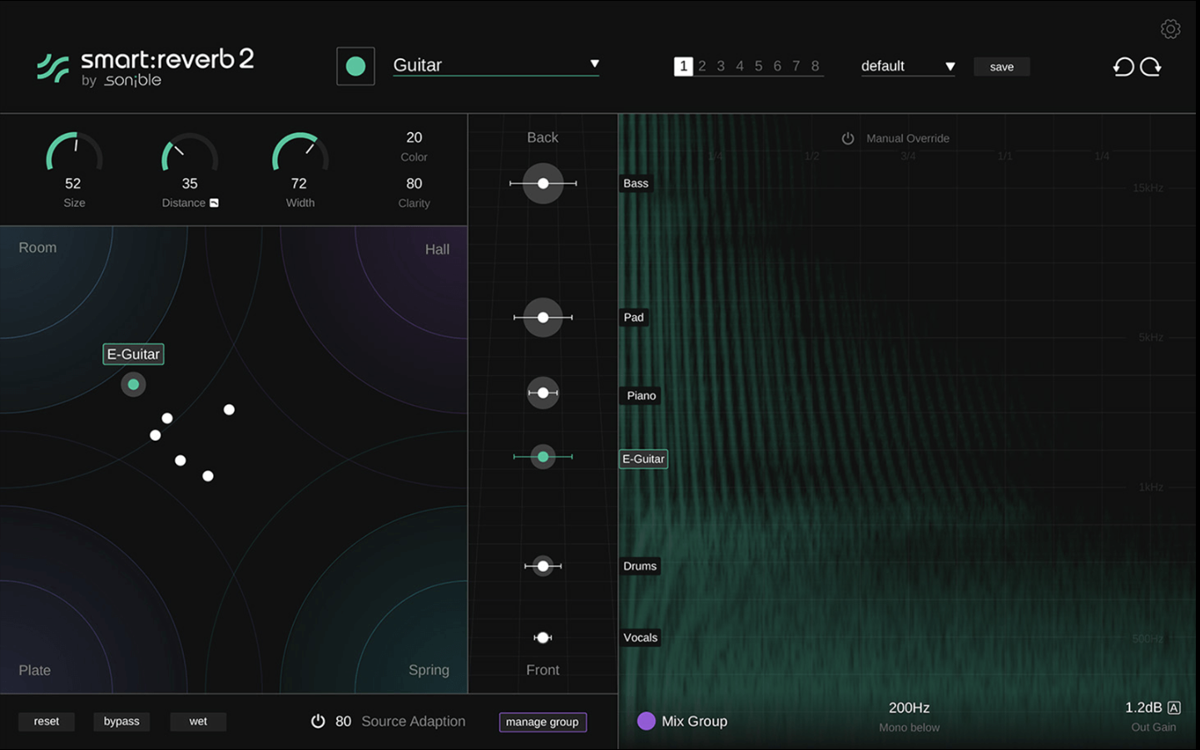Click the A automation icon beside Out Gain
The image size is (1200, 750).
[x=1173, y=707]
